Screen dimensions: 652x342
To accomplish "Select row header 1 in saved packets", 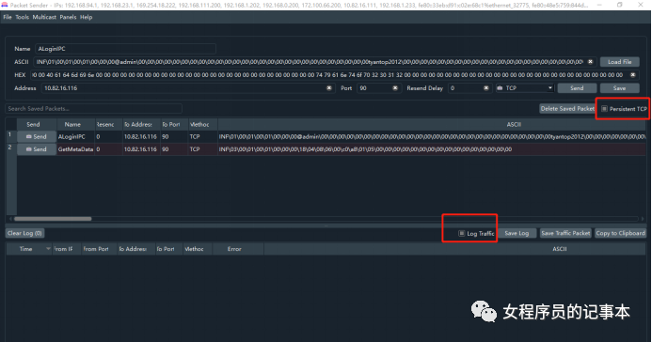I will (x=10, y=136).
